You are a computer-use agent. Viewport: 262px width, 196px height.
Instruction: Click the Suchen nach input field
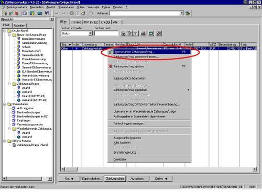[x=106, y=33]
